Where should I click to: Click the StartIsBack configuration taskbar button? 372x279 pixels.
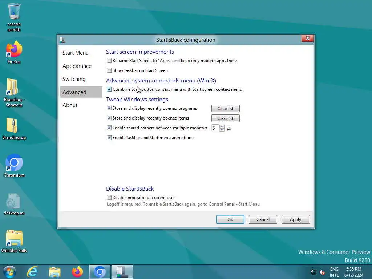(122, 272)
